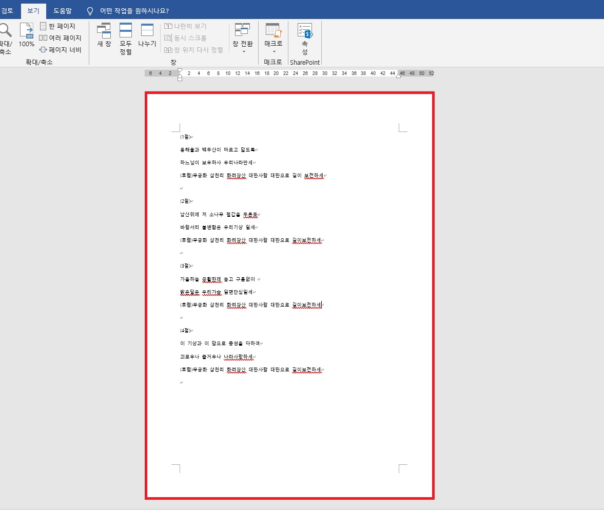Click the word '화려강산' in verse 1 refrain

tap(236, 176)
